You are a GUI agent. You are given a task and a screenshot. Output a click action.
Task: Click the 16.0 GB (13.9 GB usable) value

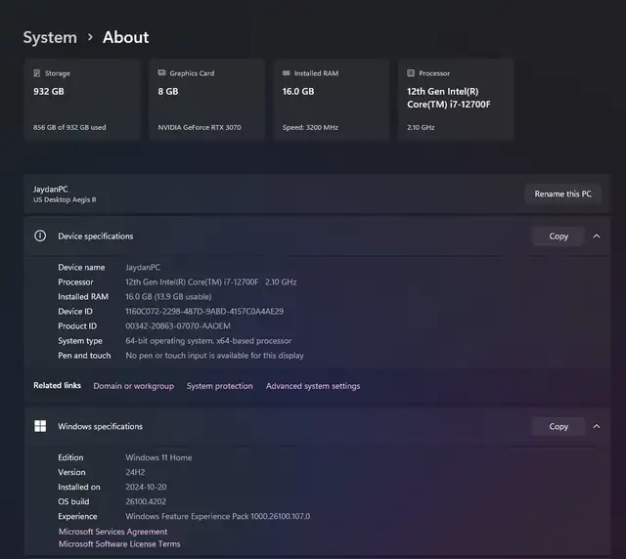click(x=168, y=296)
